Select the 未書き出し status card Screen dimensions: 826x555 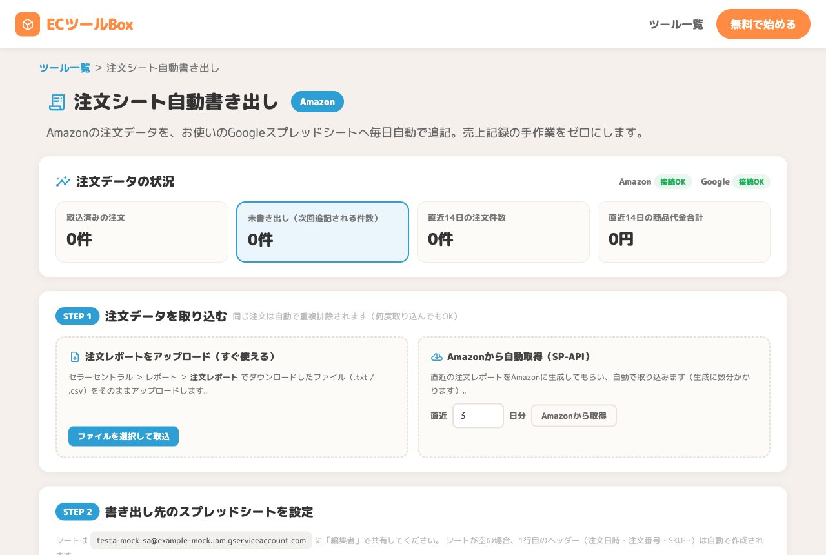tap(323, 232)
